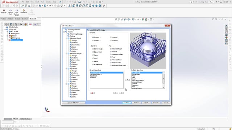The width and height of the screenshot is (232, 130).
Task: Open the File menu
Action: [23, 2]
